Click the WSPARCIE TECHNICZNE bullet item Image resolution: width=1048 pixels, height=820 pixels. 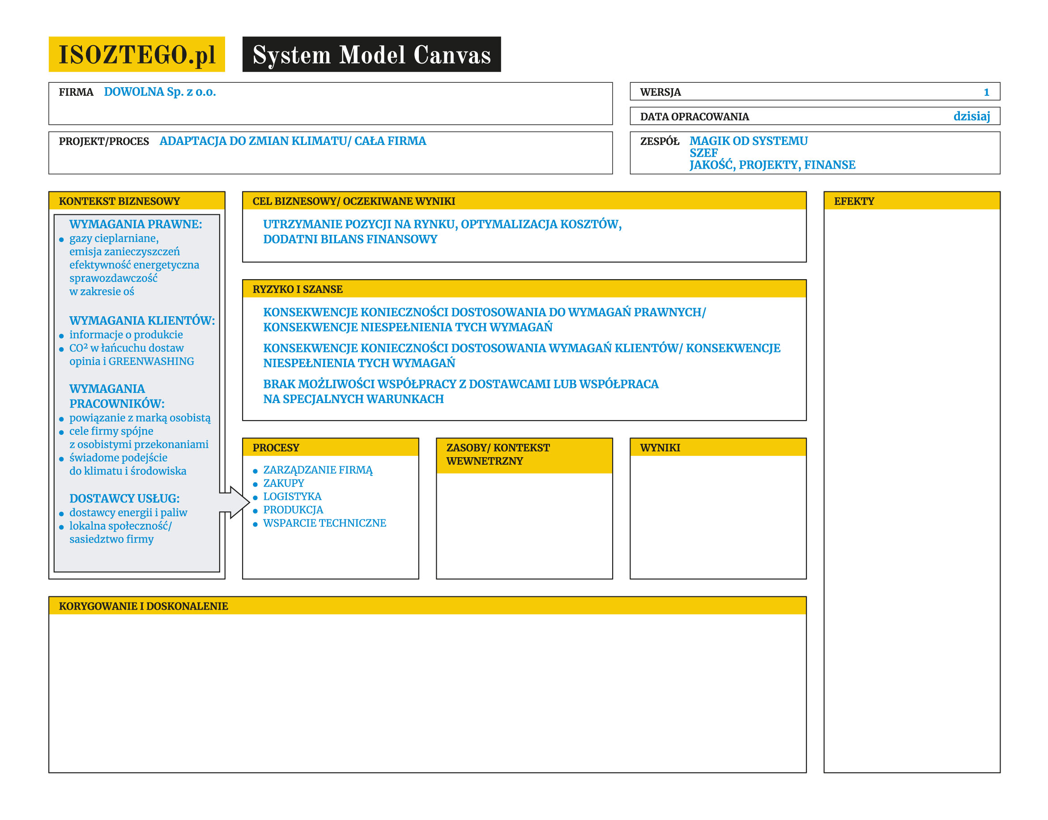click(x=324, y=523)
